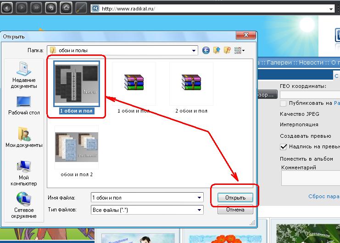Viewport: 340px width, 243px height.
Task: Close the Открыть dialog
Action: [246, 35]
